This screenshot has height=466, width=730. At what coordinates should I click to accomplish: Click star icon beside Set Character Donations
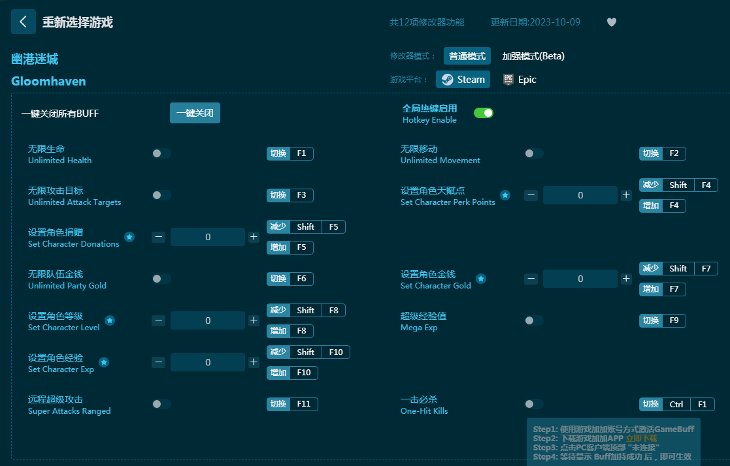pyautogui.click(x=129, y=237)
